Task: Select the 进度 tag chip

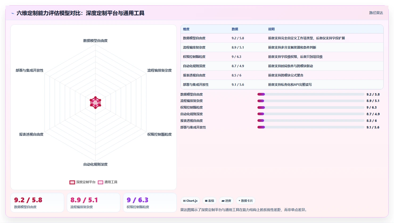Action: click(226, 201)
